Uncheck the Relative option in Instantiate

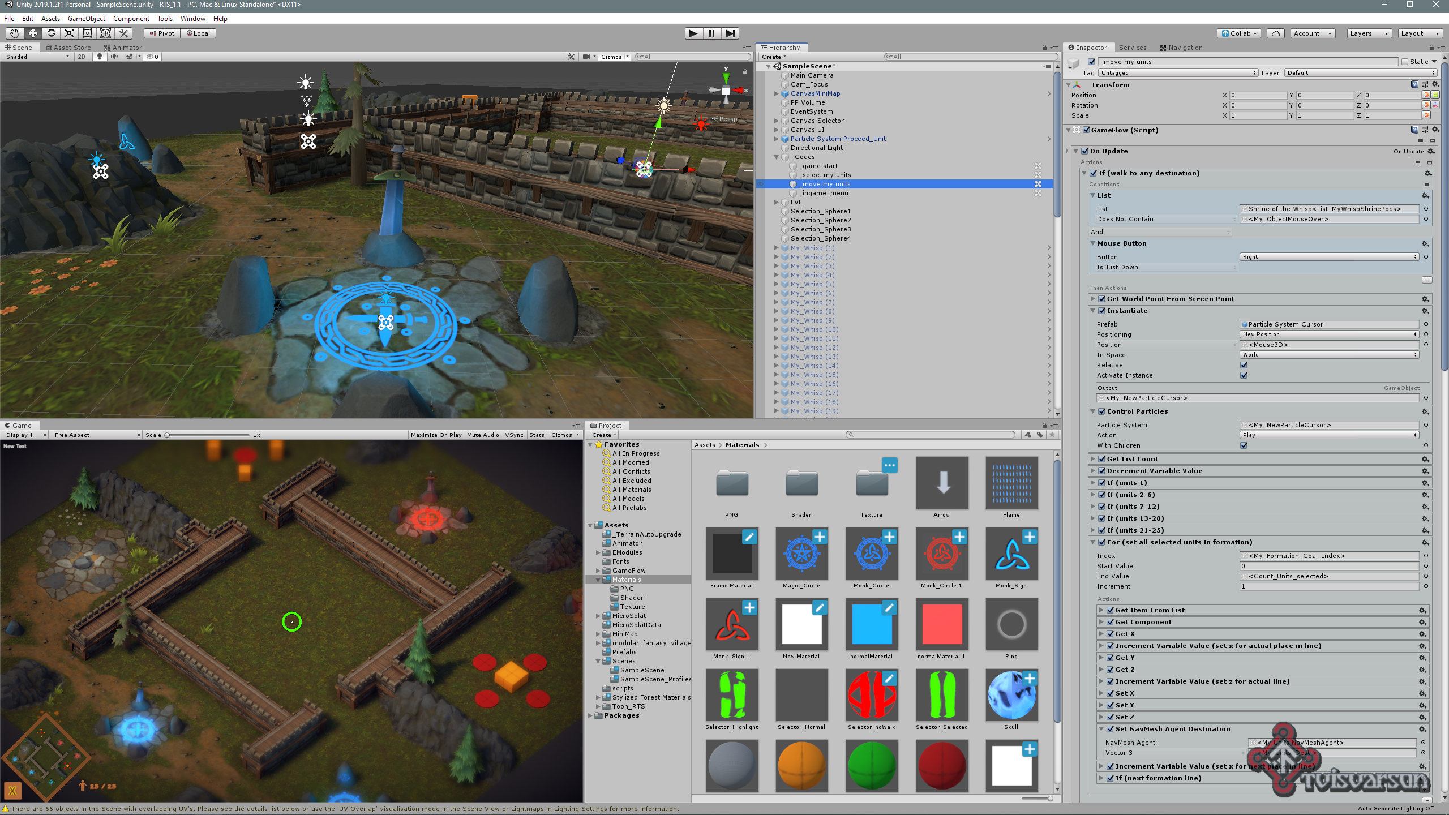[1244, 365]
